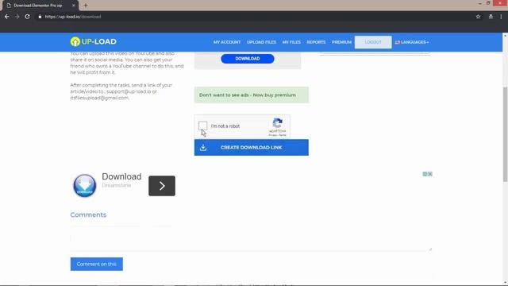Minimize the browser window

pos(479,3)
